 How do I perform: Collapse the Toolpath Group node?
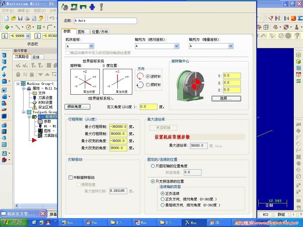tap(24, 112)
